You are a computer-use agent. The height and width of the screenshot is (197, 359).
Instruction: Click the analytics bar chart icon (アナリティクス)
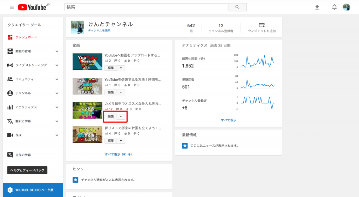(x=10, y=107)
